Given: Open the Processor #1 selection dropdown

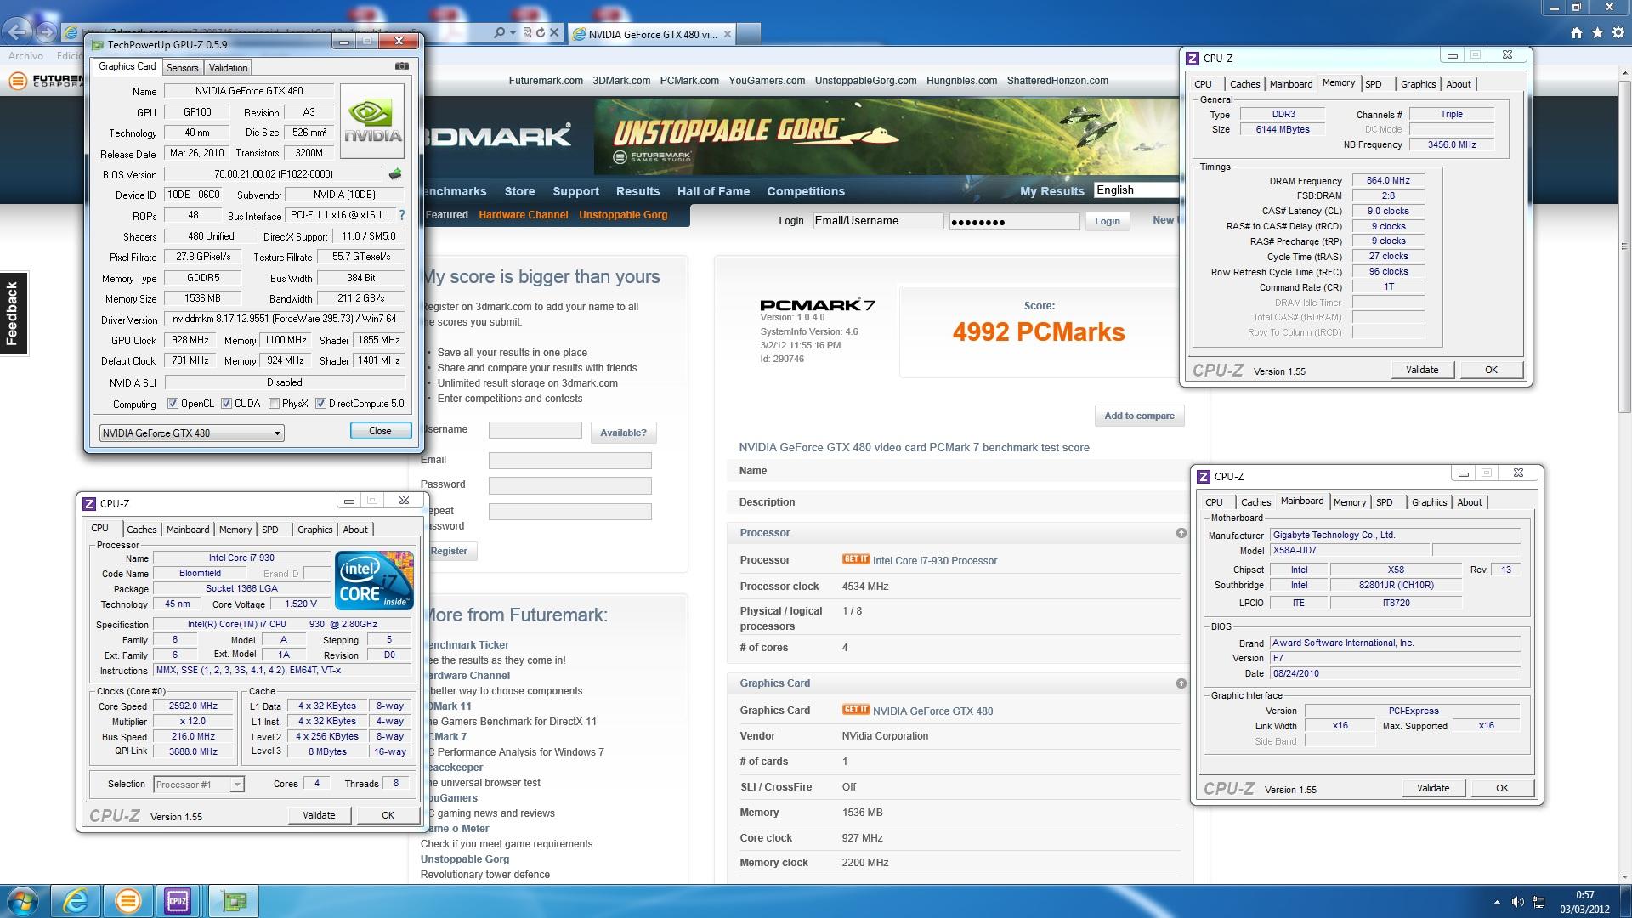Looking at the screenshot, I should pos(199,784).
